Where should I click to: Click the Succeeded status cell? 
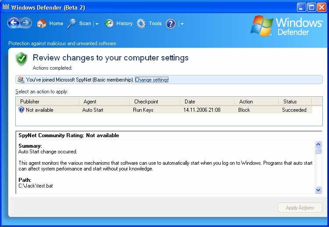tap(294, 110)
